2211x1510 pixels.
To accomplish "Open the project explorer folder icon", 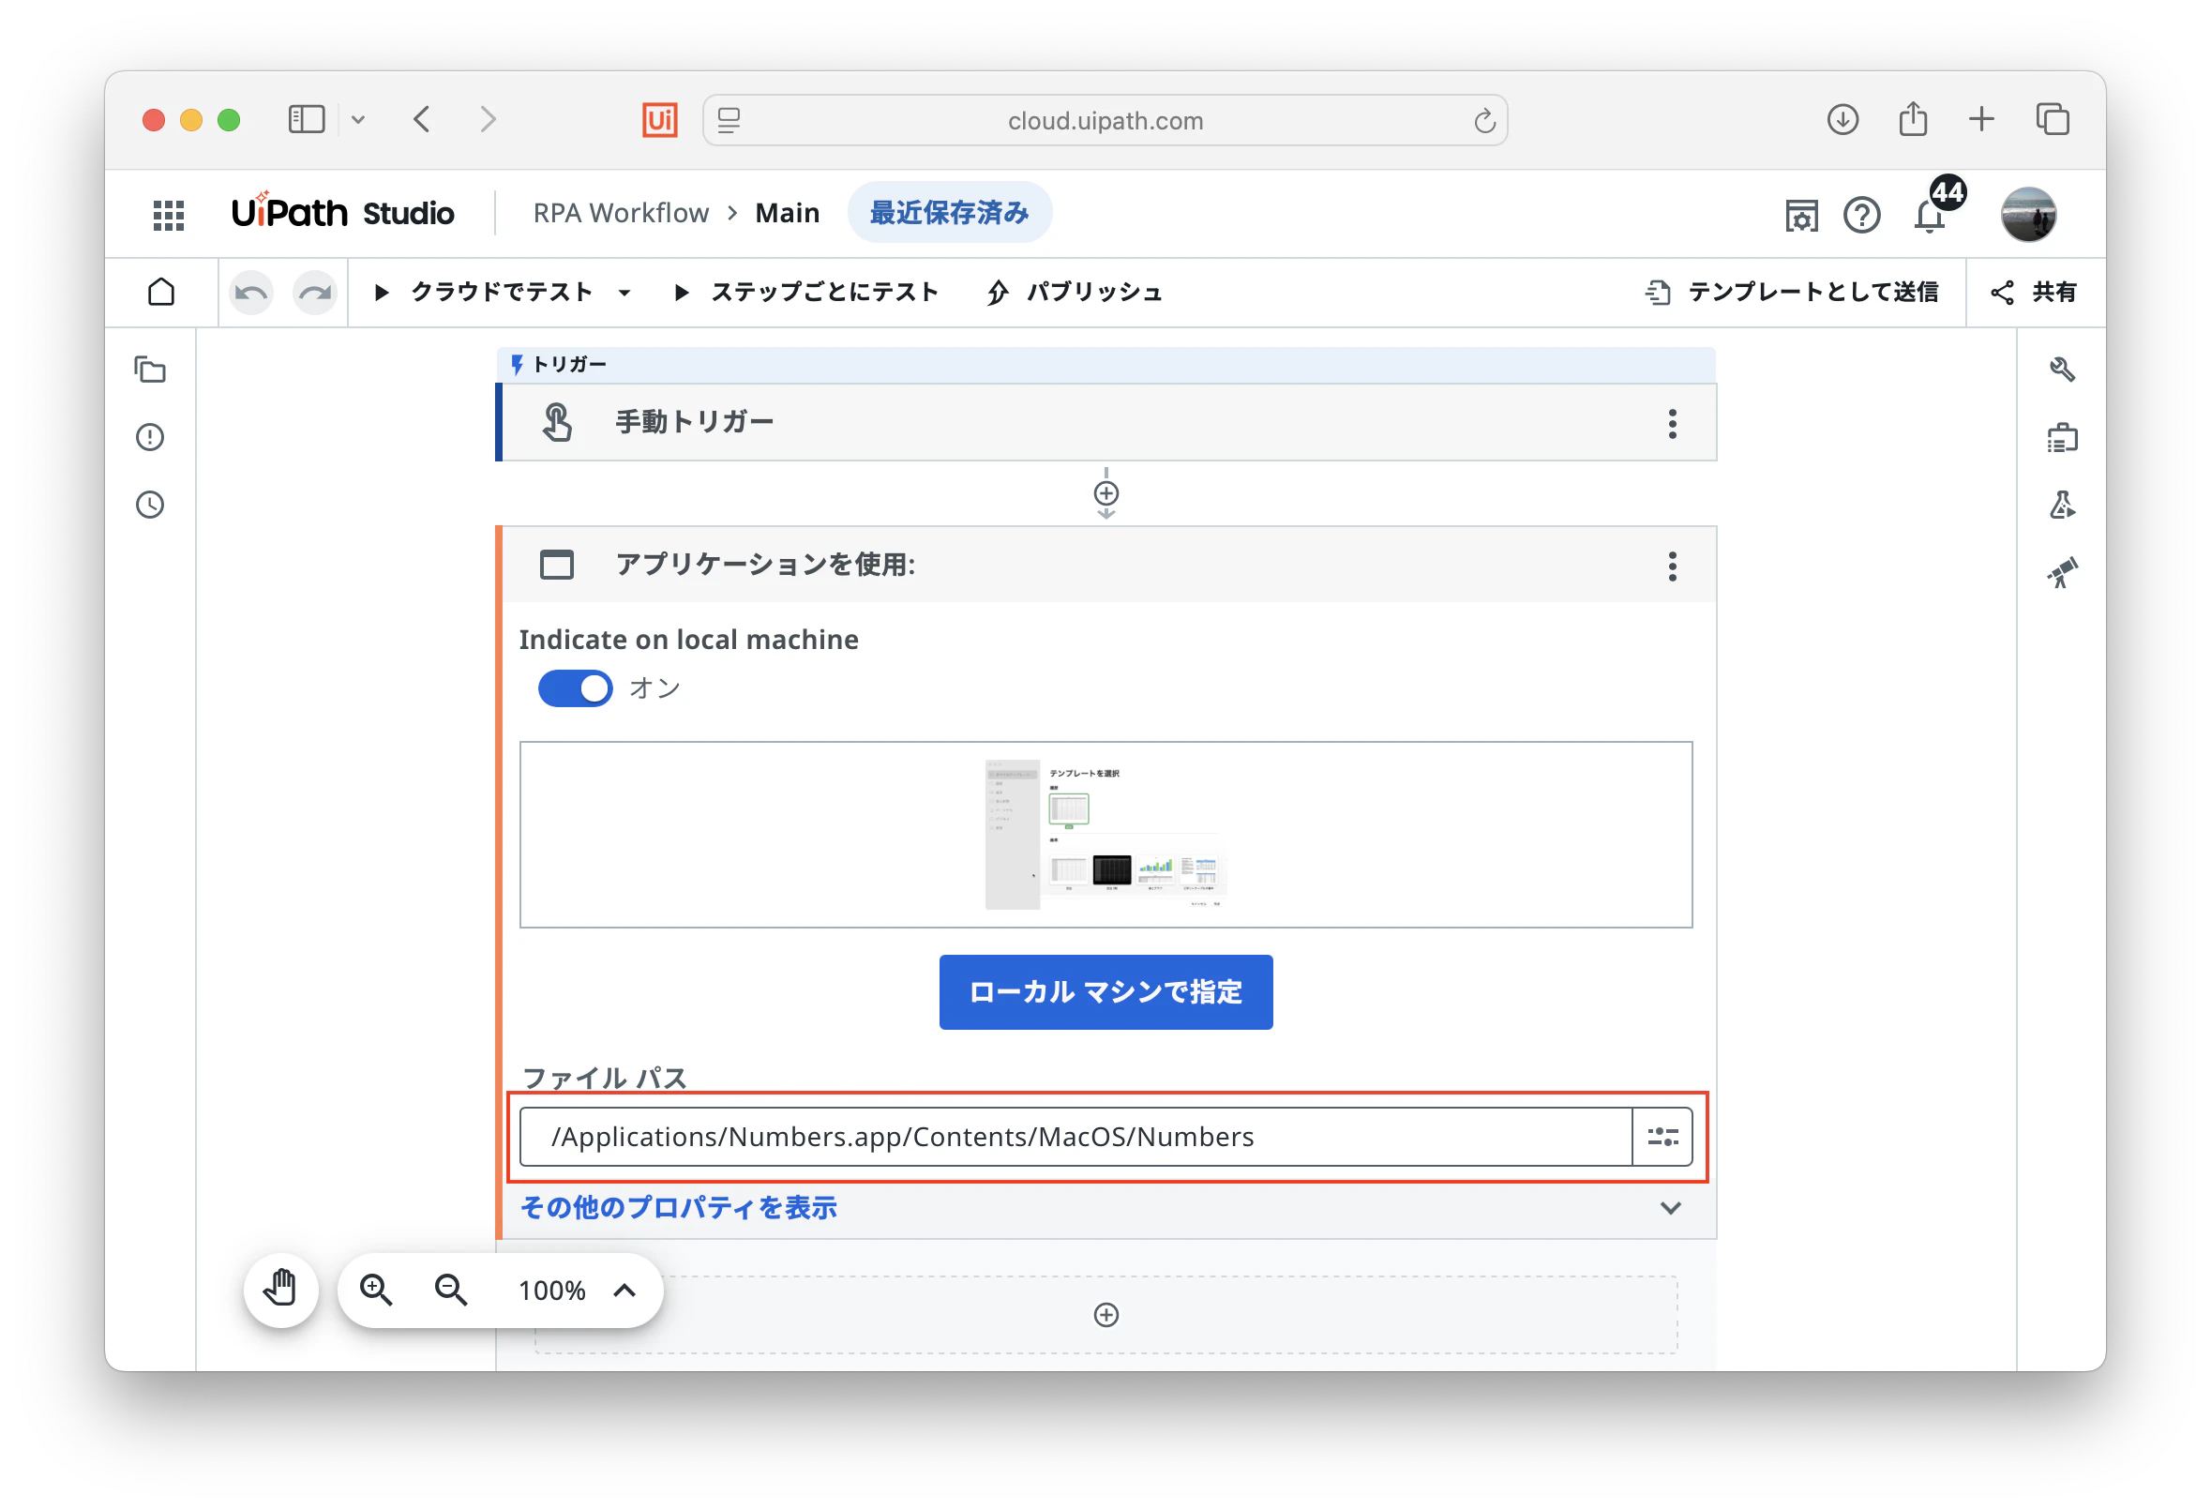I will point(150,370).
